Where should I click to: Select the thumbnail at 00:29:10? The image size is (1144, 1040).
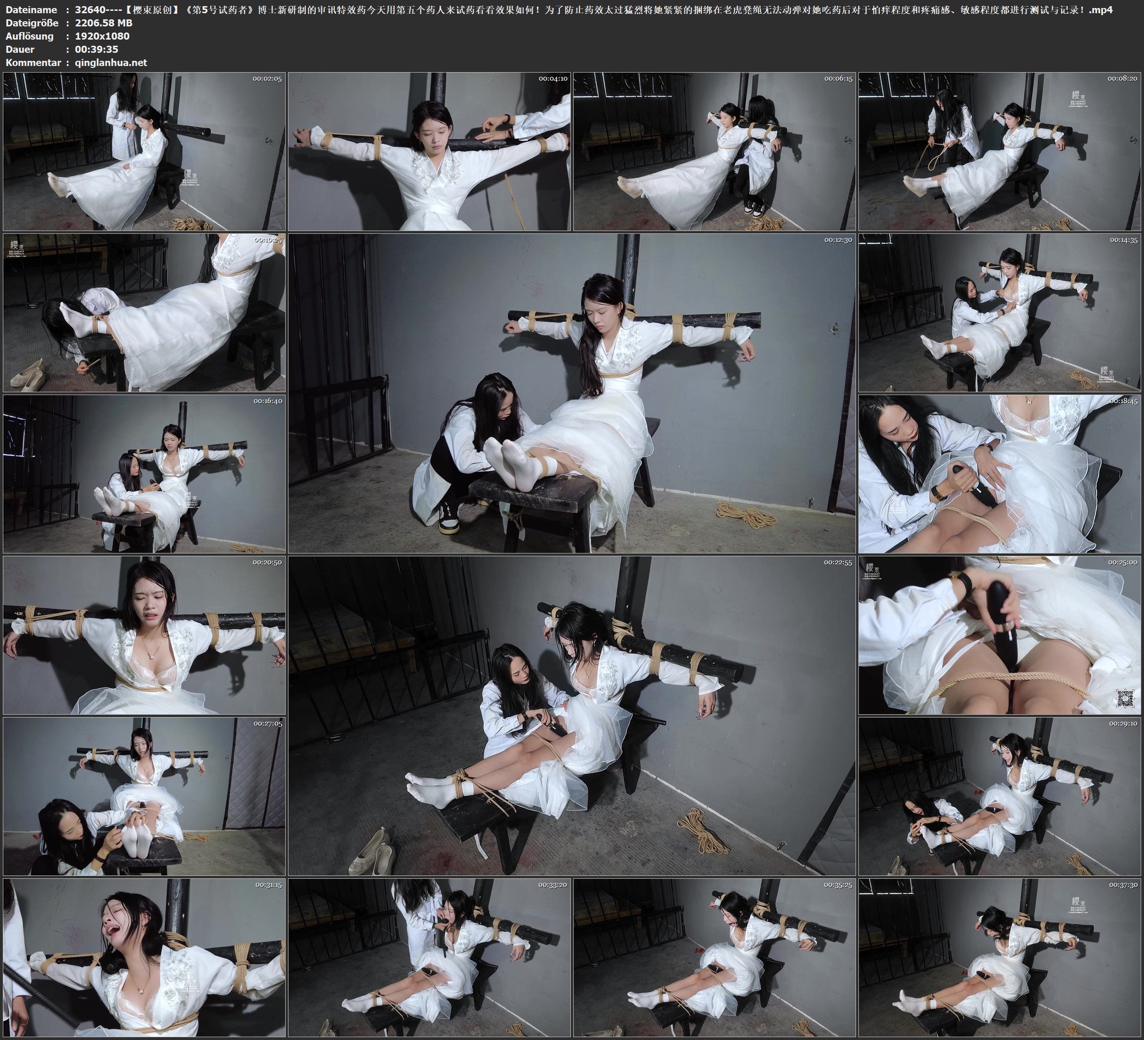[x=999, y=796]
